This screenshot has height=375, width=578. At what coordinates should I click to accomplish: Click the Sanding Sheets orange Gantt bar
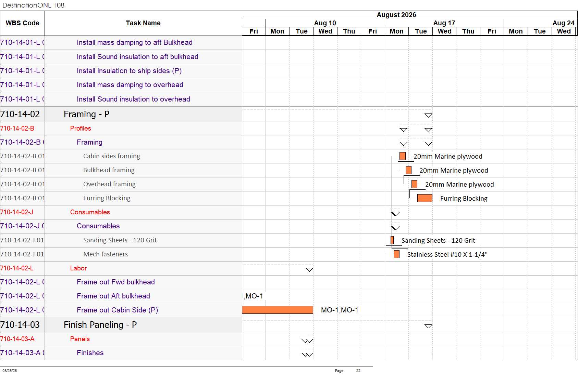(392, 240)
